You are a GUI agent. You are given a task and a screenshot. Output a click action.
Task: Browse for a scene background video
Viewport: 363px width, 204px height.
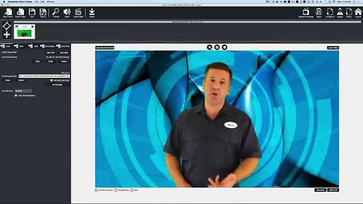[x=8, y=80]
